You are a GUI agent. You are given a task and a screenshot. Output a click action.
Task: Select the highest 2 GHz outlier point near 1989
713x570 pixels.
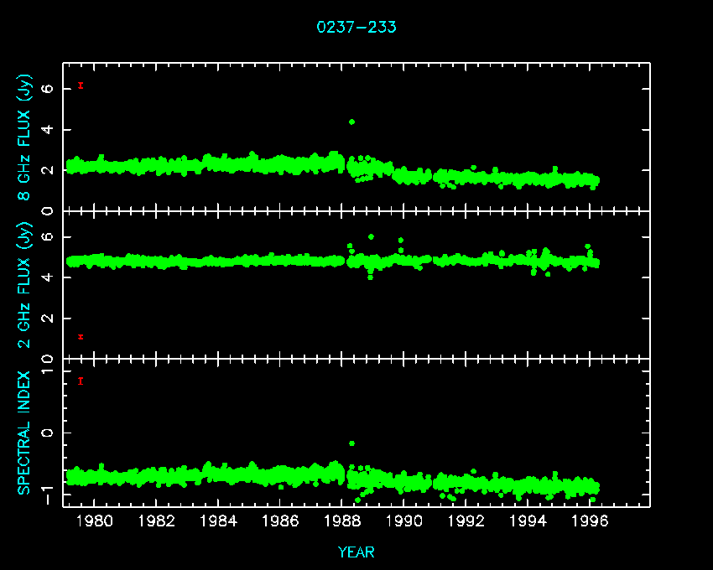click(x=371, y=236)
